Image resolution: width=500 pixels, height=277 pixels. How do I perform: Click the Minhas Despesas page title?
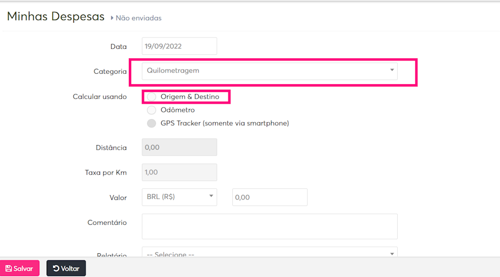pos(56,17)
